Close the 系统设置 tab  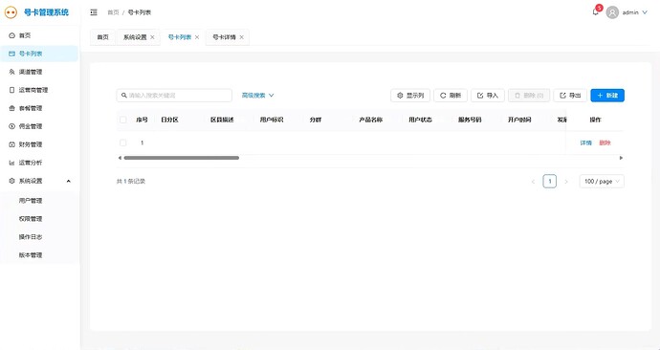coord(152,37)
